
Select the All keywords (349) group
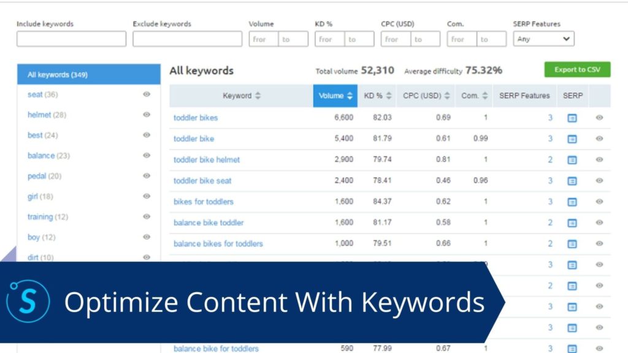pyautogui.click(x=89, y=75)
